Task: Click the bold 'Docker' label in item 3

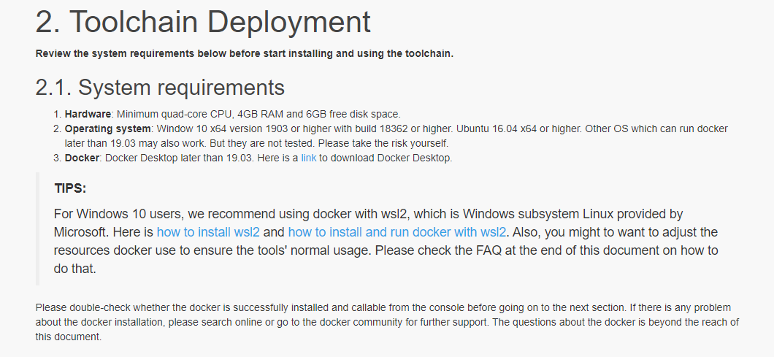Action: [82, 158]
